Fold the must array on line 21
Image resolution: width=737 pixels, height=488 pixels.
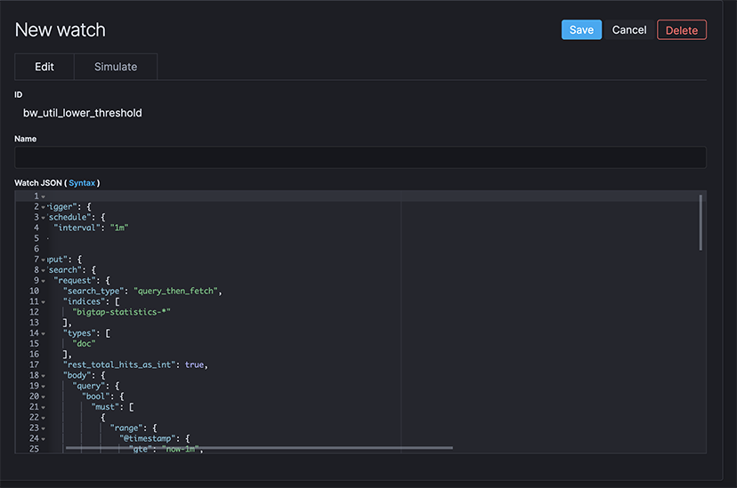click(44, 407)
